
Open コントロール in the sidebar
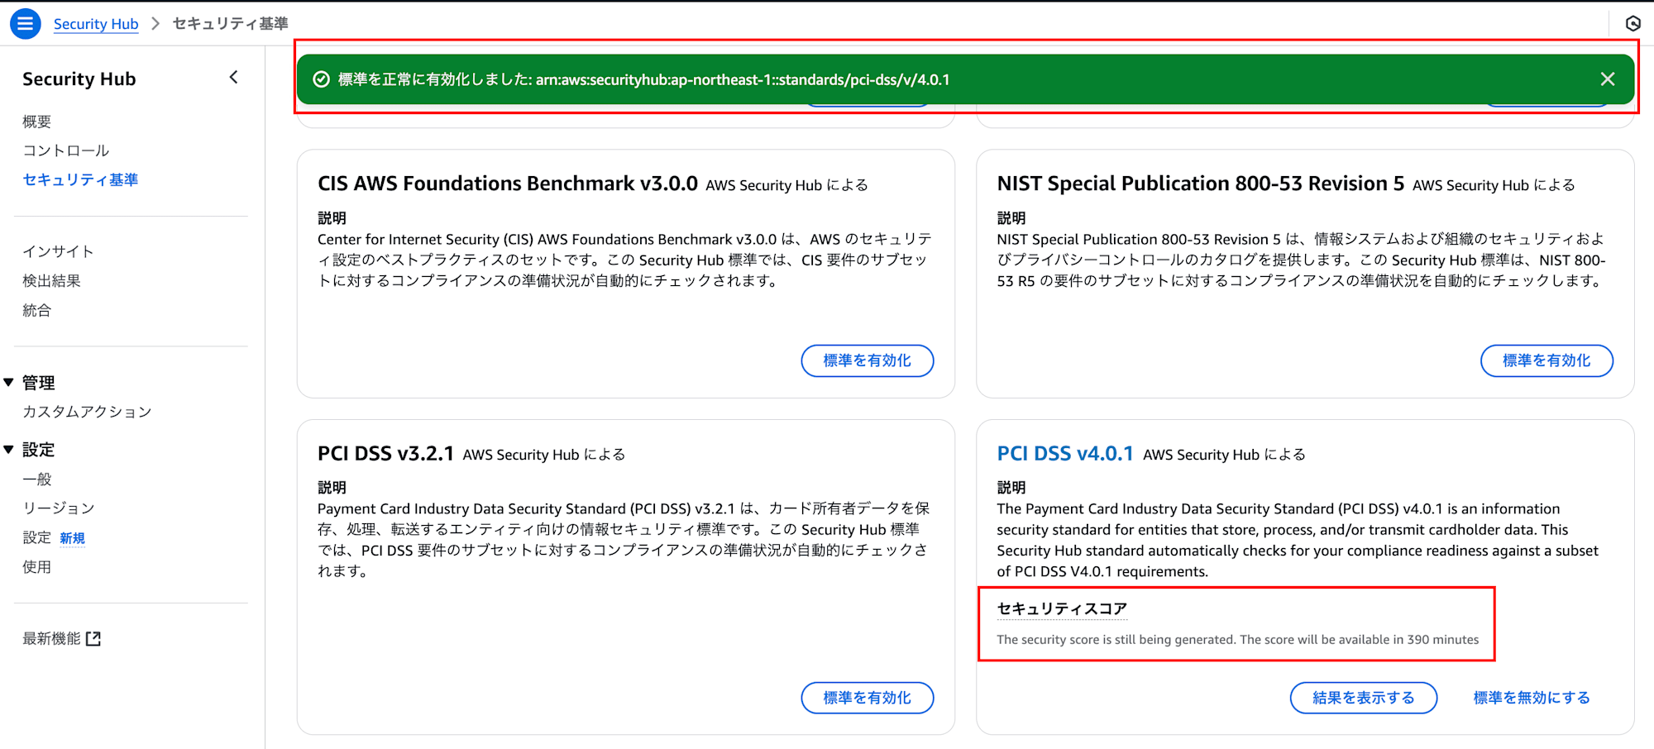pos(66,150)
